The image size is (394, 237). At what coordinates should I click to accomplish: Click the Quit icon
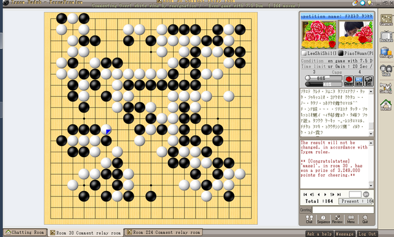point(365,219)
